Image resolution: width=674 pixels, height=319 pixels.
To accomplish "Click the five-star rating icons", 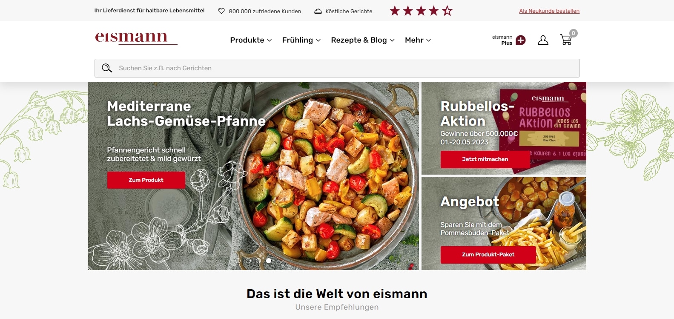I will point(421,11).
